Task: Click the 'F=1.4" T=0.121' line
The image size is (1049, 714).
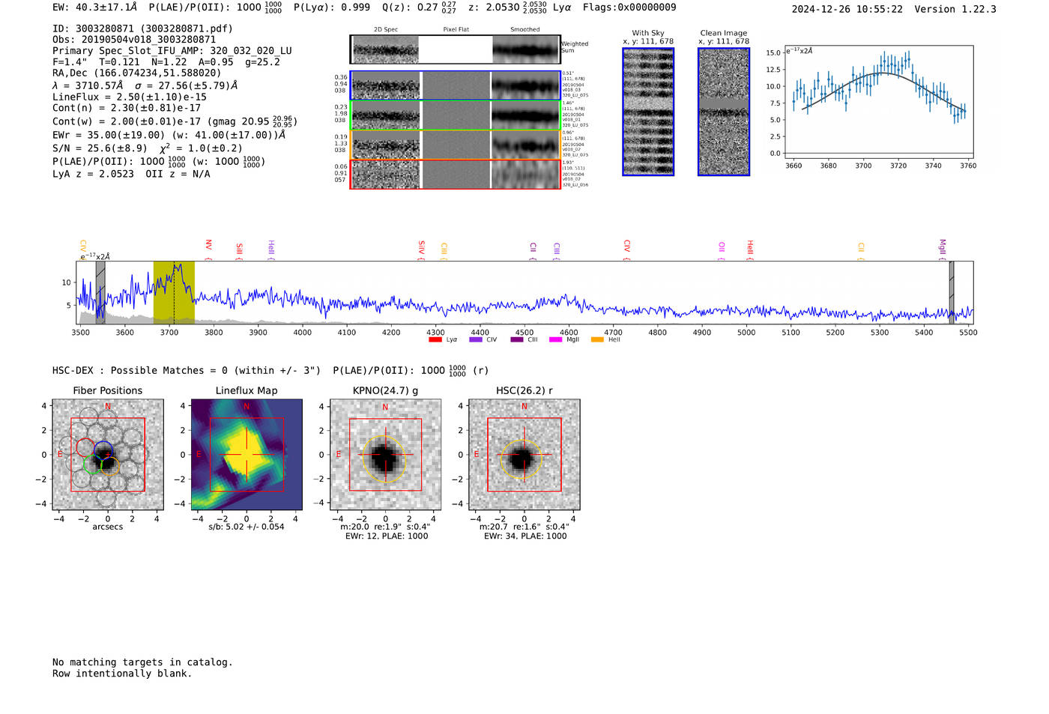Action: click(x=166, y=62)
